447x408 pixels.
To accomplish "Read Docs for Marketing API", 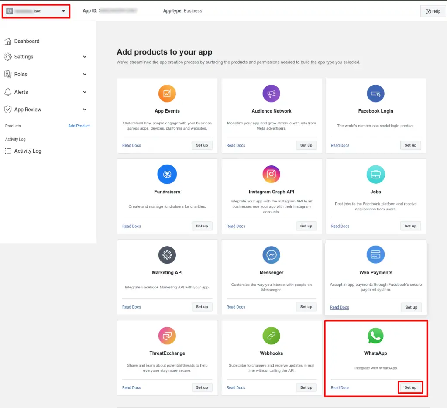I will point(131,307).
